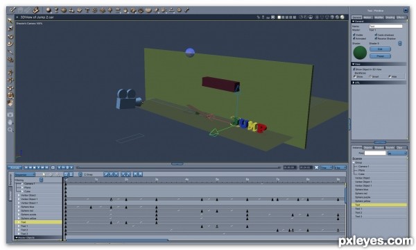The image size is (416, 250).
Task: Open the Sequencer dropdown
Action: [x=25, y=174]
